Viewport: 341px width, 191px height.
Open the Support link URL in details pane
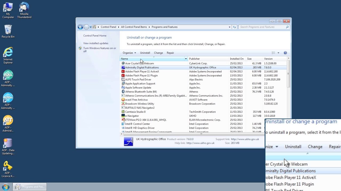245,139
